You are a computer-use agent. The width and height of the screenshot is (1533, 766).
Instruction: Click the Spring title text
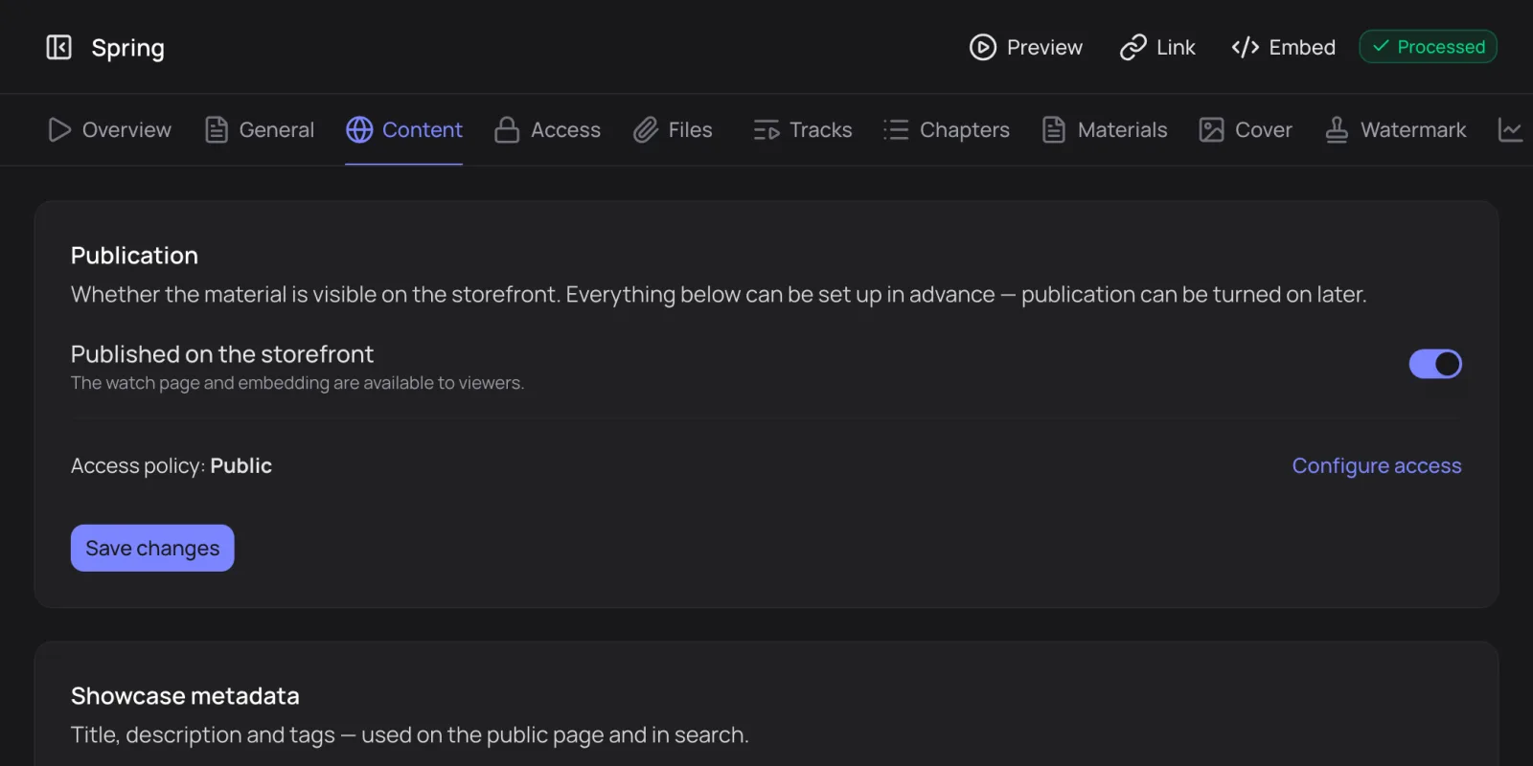pos(128,48)
